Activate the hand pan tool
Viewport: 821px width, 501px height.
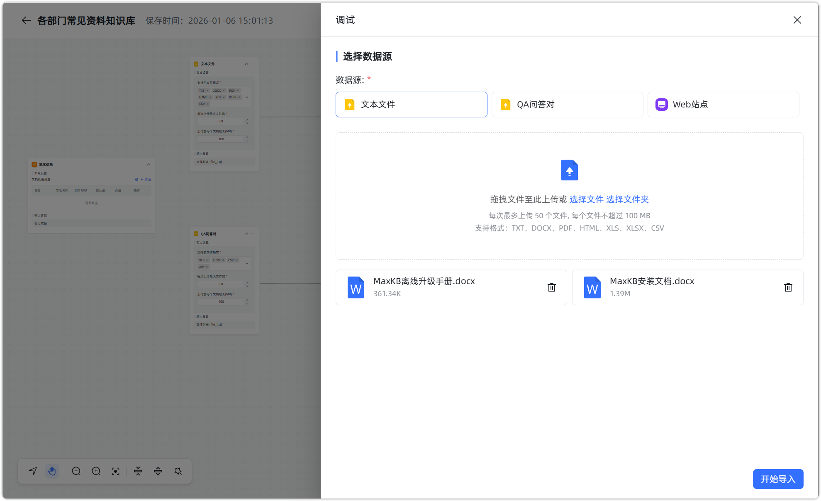coord(52,471)
